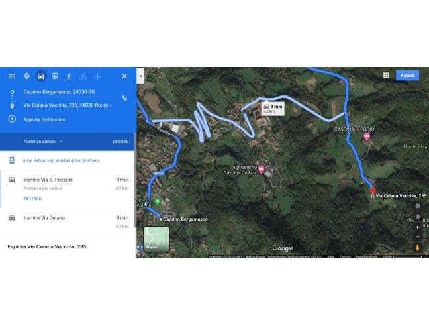Swap starting point and destination
429x326 pixels.
pyautogui.click(x=124, y=98)
